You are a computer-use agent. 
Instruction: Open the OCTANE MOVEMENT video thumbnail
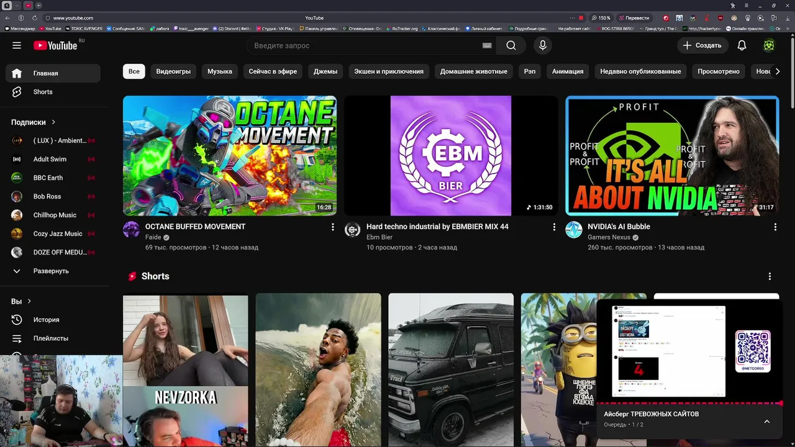click(230, 156)
